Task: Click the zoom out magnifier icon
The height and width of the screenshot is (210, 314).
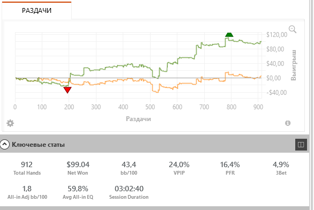Action: click(x=293, y=29)
